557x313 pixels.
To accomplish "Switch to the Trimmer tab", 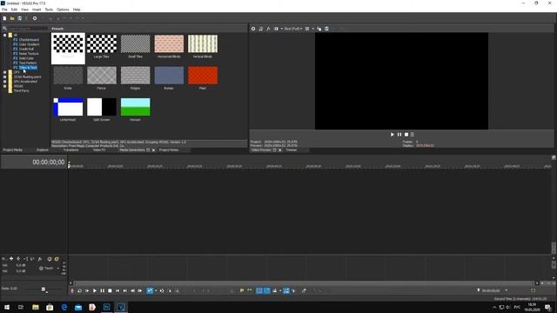I will pos(292,150).
